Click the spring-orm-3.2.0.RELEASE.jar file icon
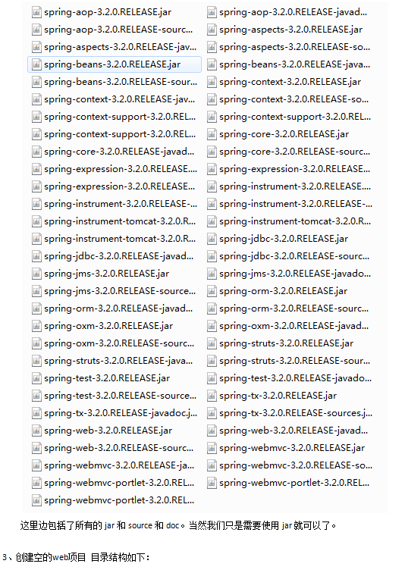Image resolution: width=405 pixels, height=570 pixels. [x=212, y=291]
